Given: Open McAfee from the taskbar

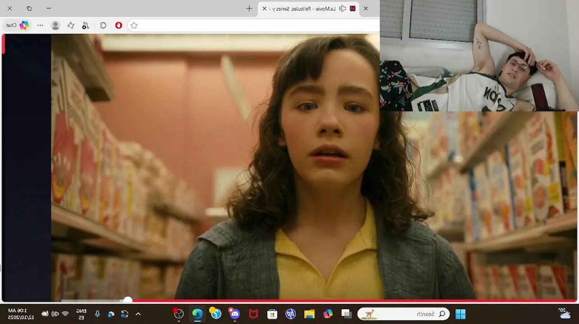Looking at the screenshot, I should point(253,314).
